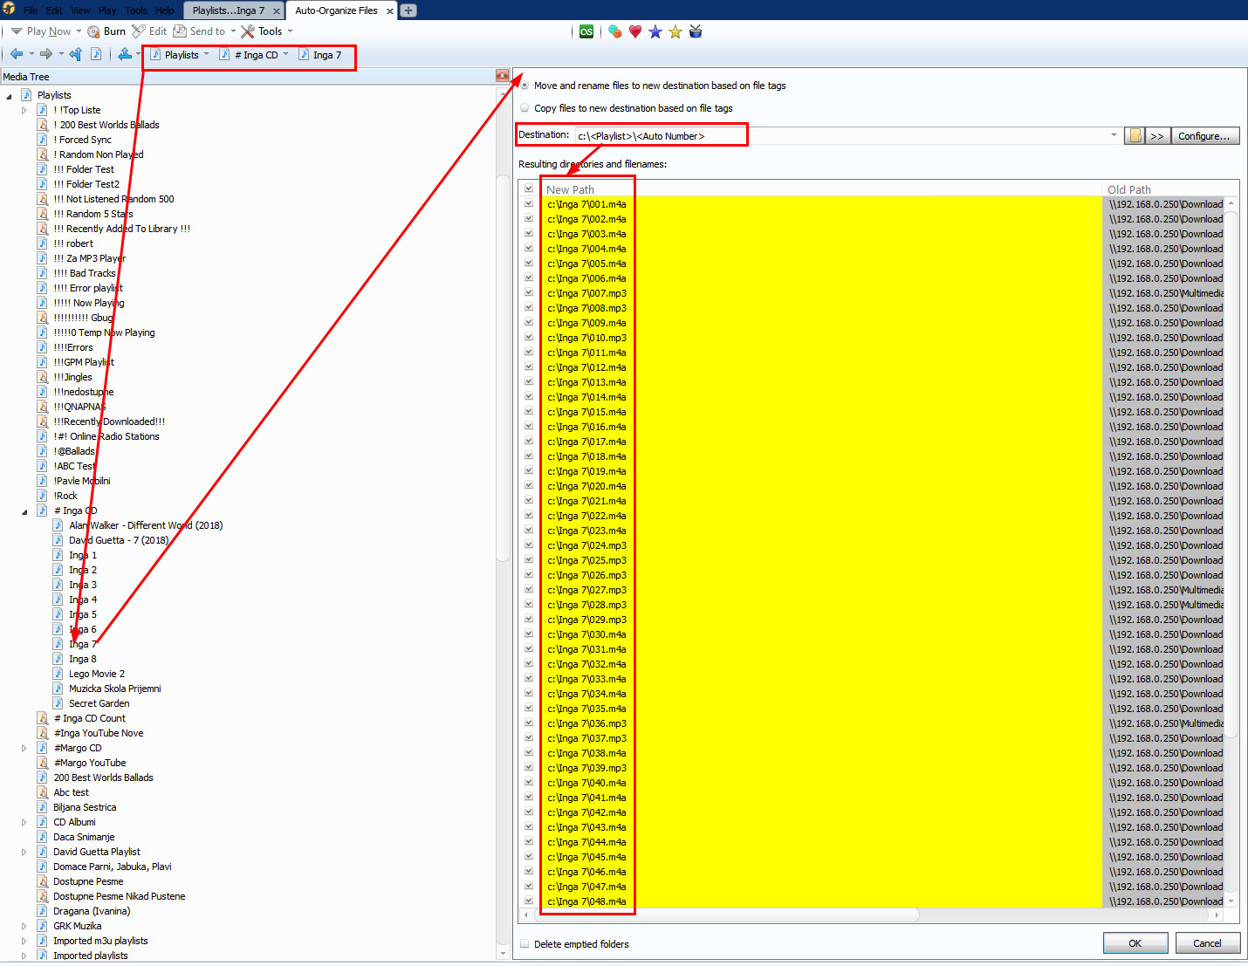Click the red heart icon in toolbar

[x=635, y=31]
